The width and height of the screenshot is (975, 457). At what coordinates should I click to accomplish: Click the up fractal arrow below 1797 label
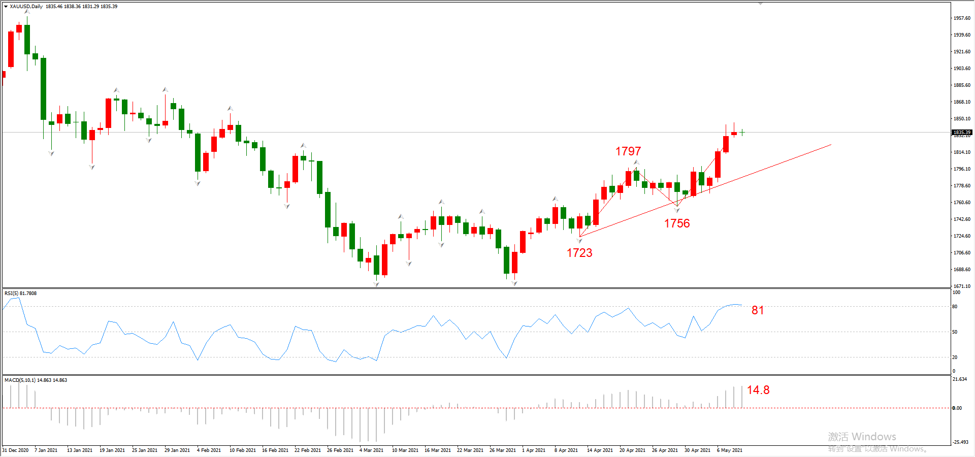click(636, 162)
